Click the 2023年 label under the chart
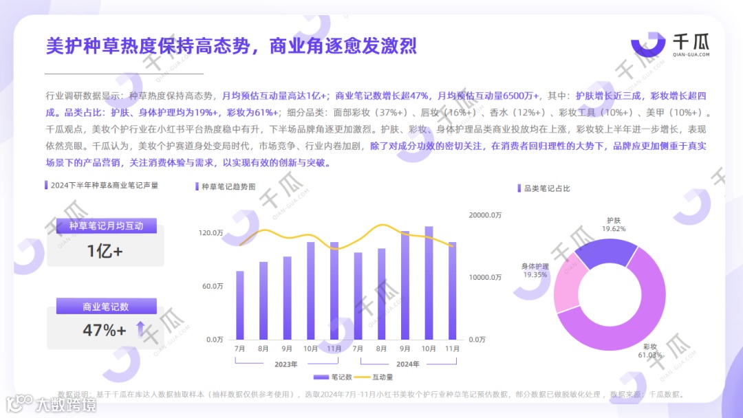The width and height of the screenshot is (743, 418). (286, 364)
